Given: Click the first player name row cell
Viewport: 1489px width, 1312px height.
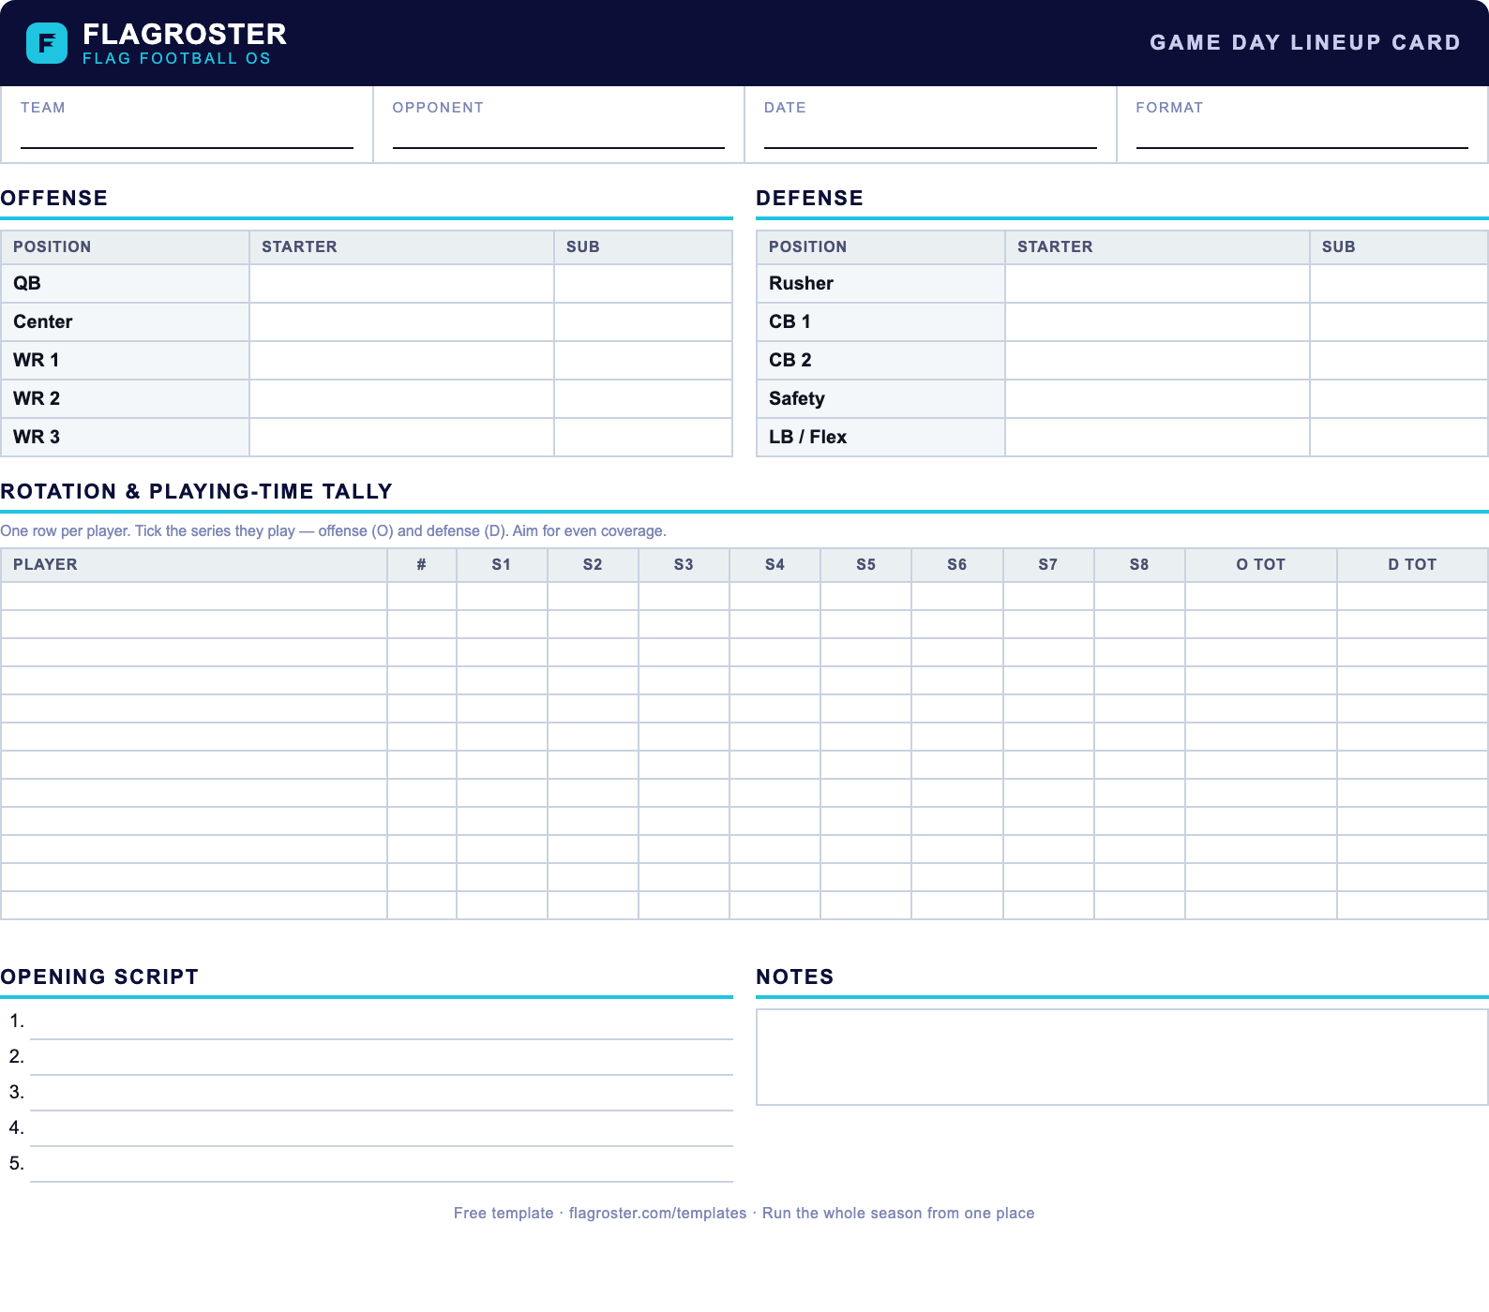Looking at the screenshot, I should (194, 596).
